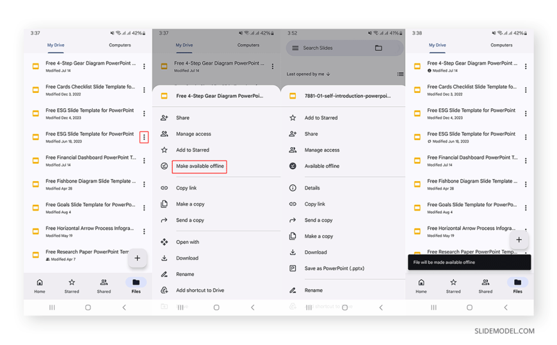Tap the plus button on the leftmost screen
Viewport: 557px width, 345px height.
click(138, 258)
